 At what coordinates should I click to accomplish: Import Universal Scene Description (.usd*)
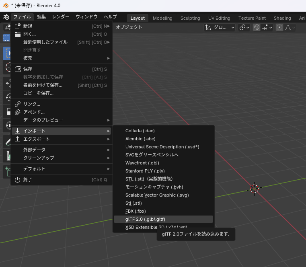point(163,147)
